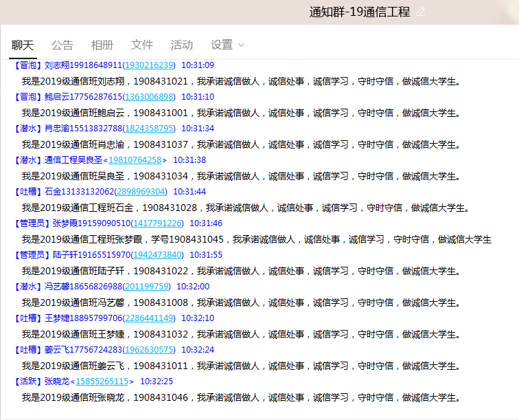Open the link 19810764258 of 吴良圣
Screen dimensions: 519x420
135,160
